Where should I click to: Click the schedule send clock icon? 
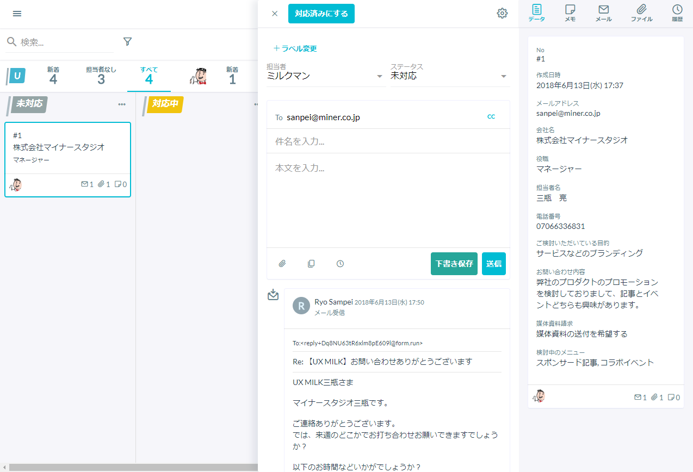[340, 264]
